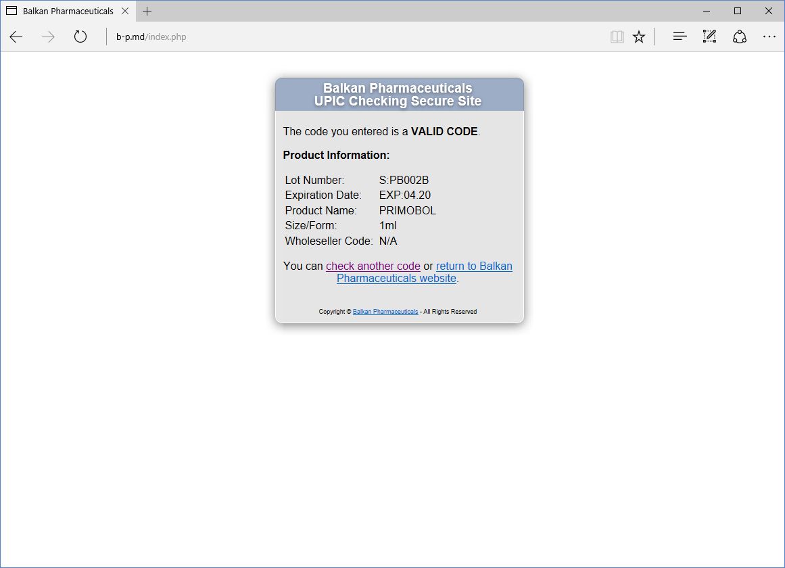Go back to the previous page
Viewport: 785px width, 568px height.
[x=16, y=37]
